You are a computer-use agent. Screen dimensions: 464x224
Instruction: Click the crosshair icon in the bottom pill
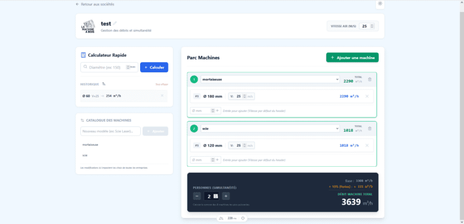tap(243, 219)
